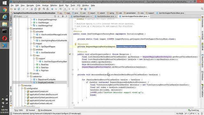
Task: Open the Refactor menu
Action: (x=54, y=5)
